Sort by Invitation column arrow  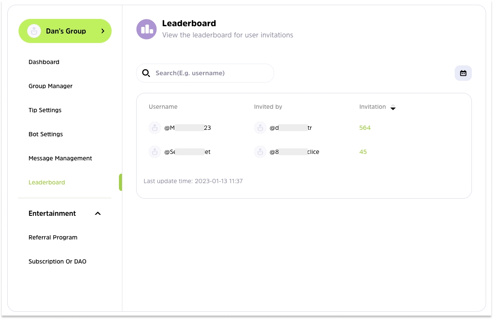(x=393, y=107)
